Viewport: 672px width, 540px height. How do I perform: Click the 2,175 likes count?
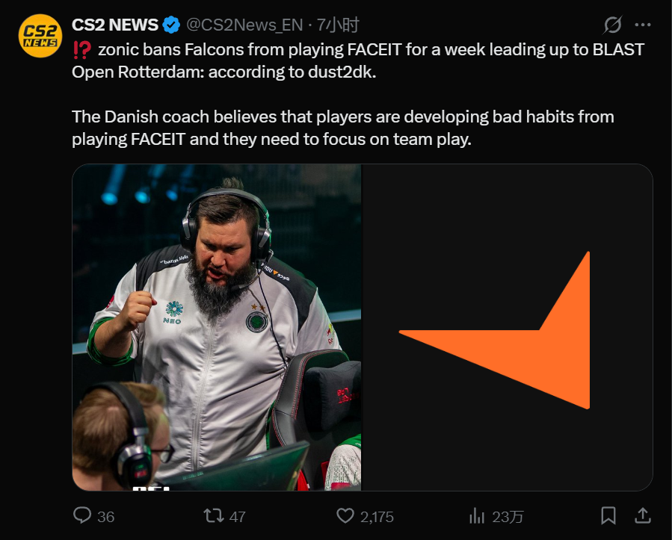377,517
